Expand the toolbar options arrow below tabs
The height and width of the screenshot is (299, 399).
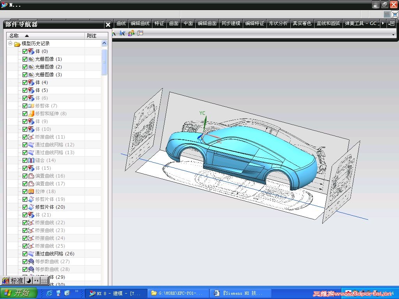[393, 34]
